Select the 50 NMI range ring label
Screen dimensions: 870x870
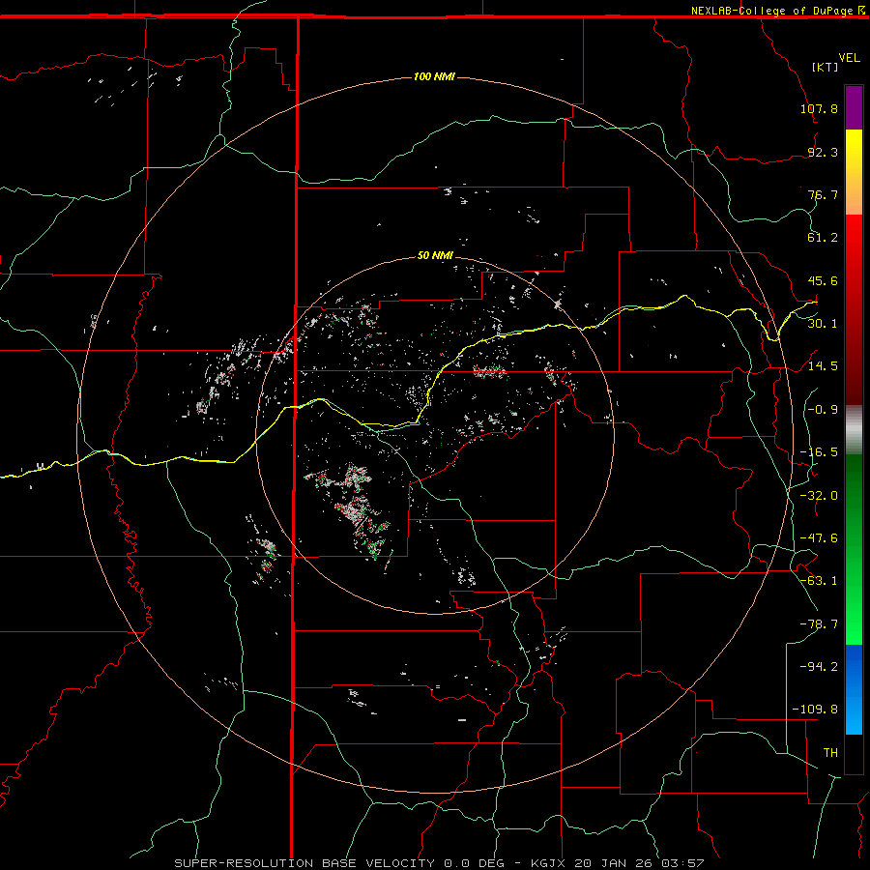[435, 255]
